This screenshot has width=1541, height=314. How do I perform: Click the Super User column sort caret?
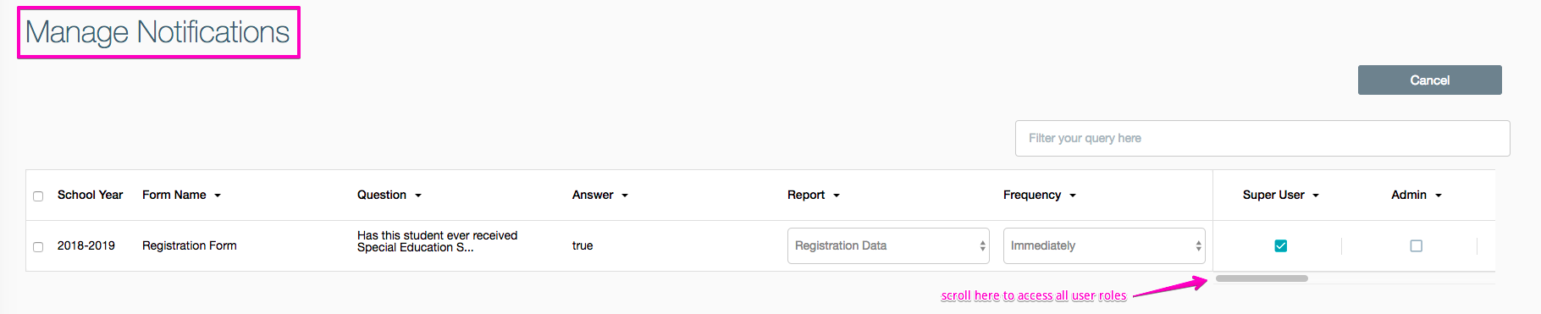point(1316,196)
